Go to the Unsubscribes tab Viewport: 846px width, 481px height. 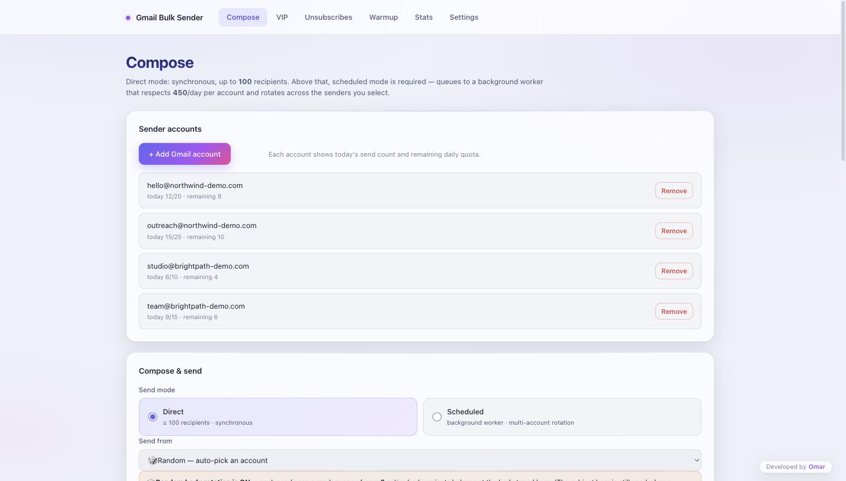click(x=328, y=17)
